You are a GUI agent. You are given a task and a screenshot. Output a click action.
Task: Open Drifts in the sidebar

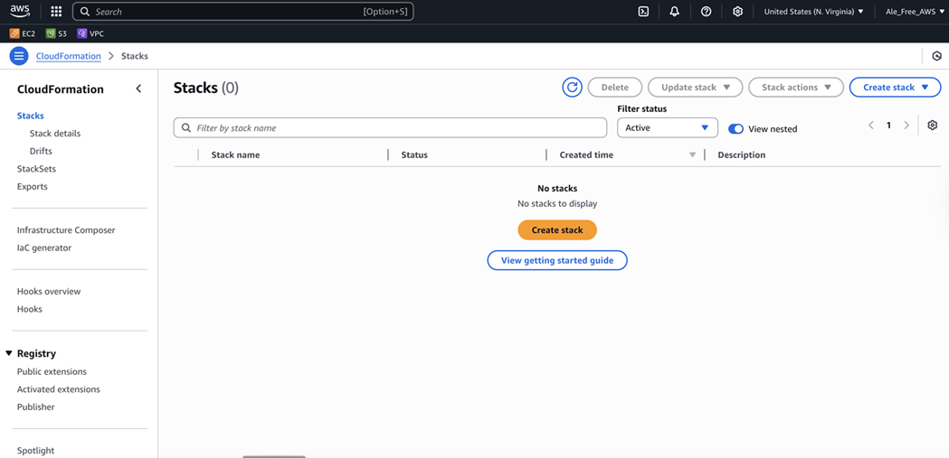41,151
